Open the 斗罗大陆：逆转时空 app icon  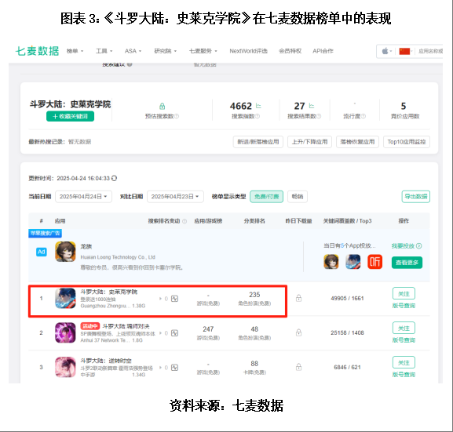point(65,367)
